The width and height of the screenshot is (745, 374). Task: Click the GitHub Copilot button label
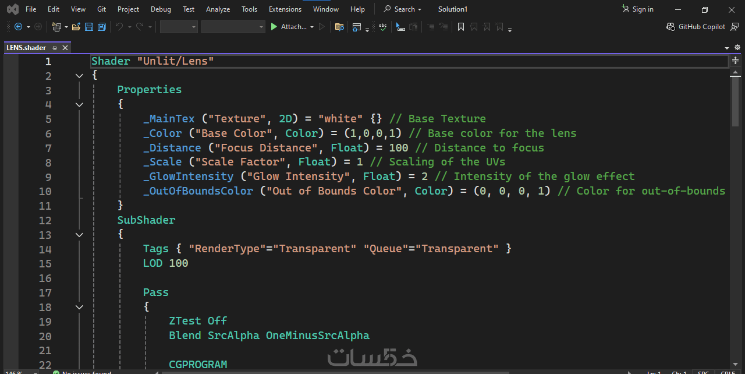pyautogui.click(x=702, y=27)
